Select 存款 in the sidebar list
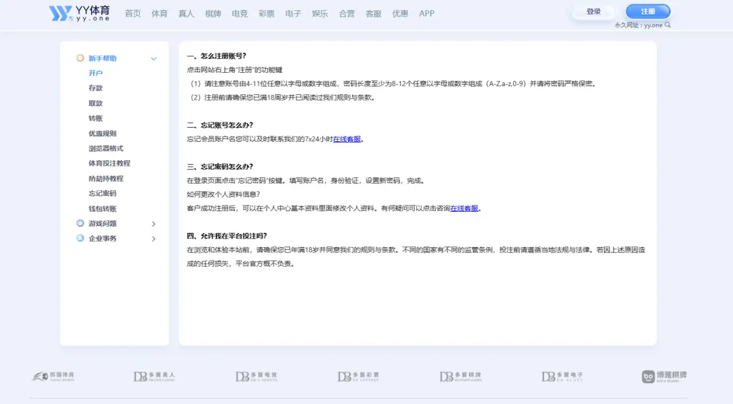This screenshot has height=404, width=733. (96, 88)
